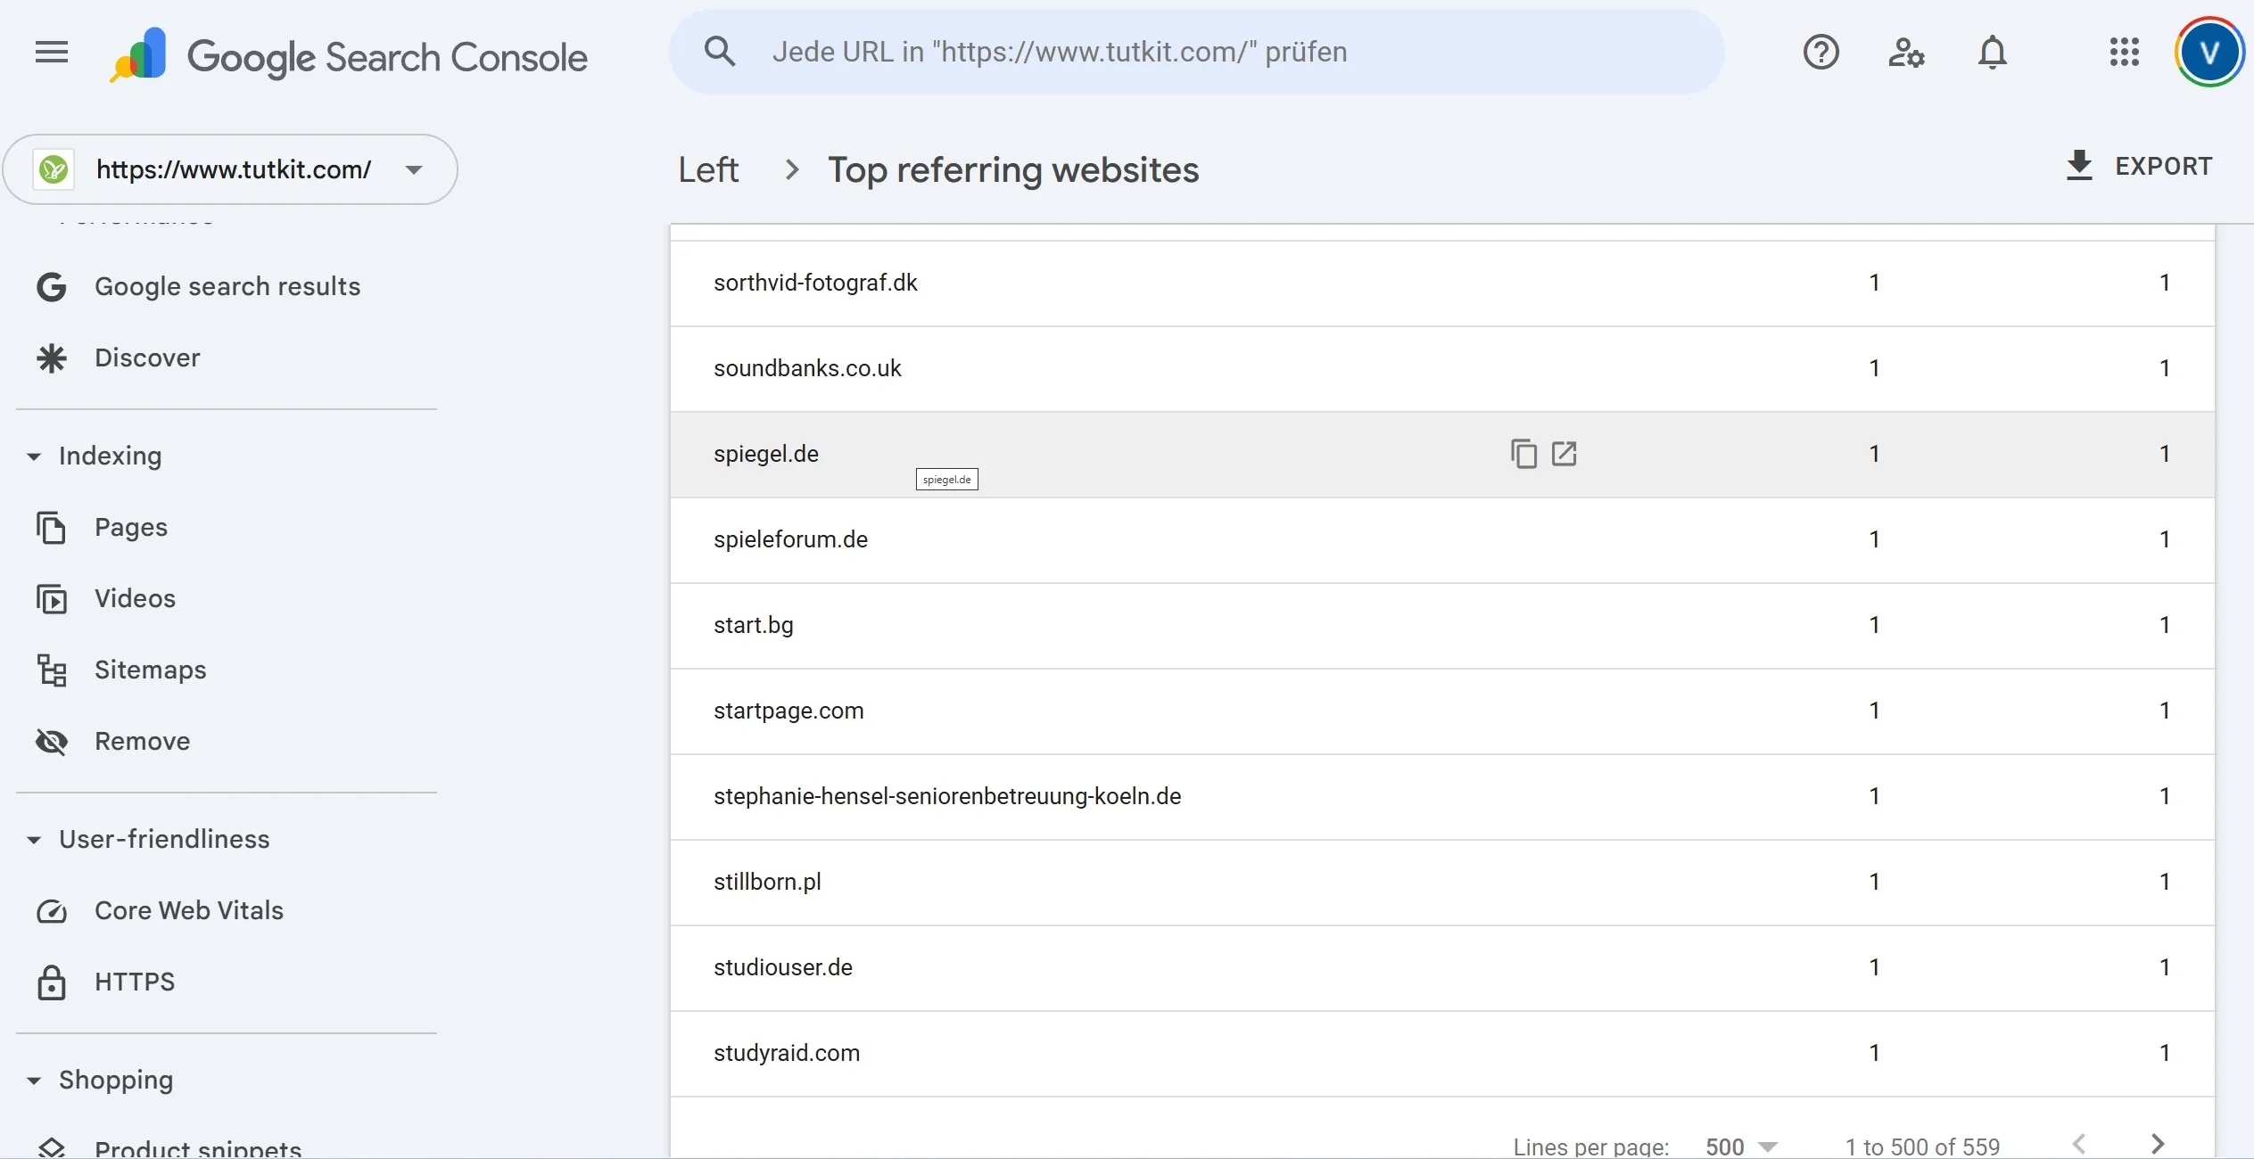Screen dimensions: 2254x1159
Task: Click the Left breadcrumb link
Action: click(708, 169)
